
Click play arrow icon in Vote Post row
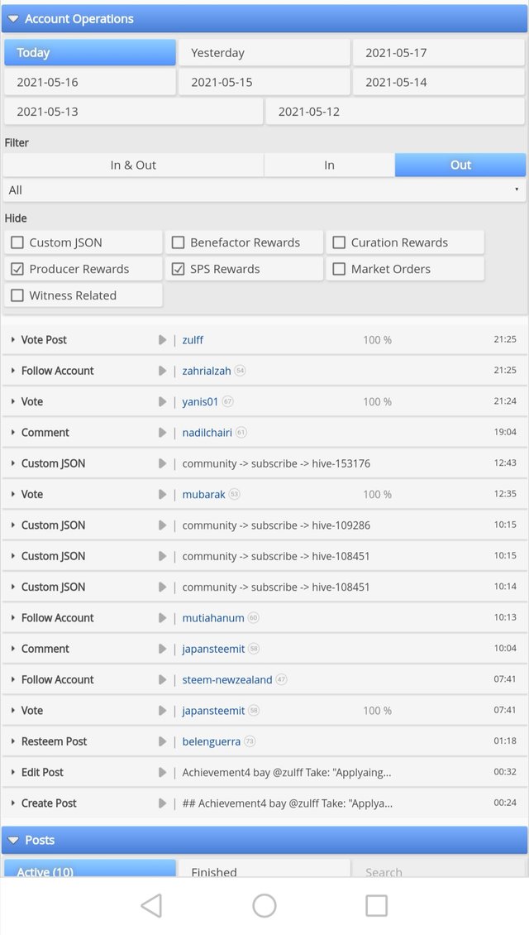point(162,340)
